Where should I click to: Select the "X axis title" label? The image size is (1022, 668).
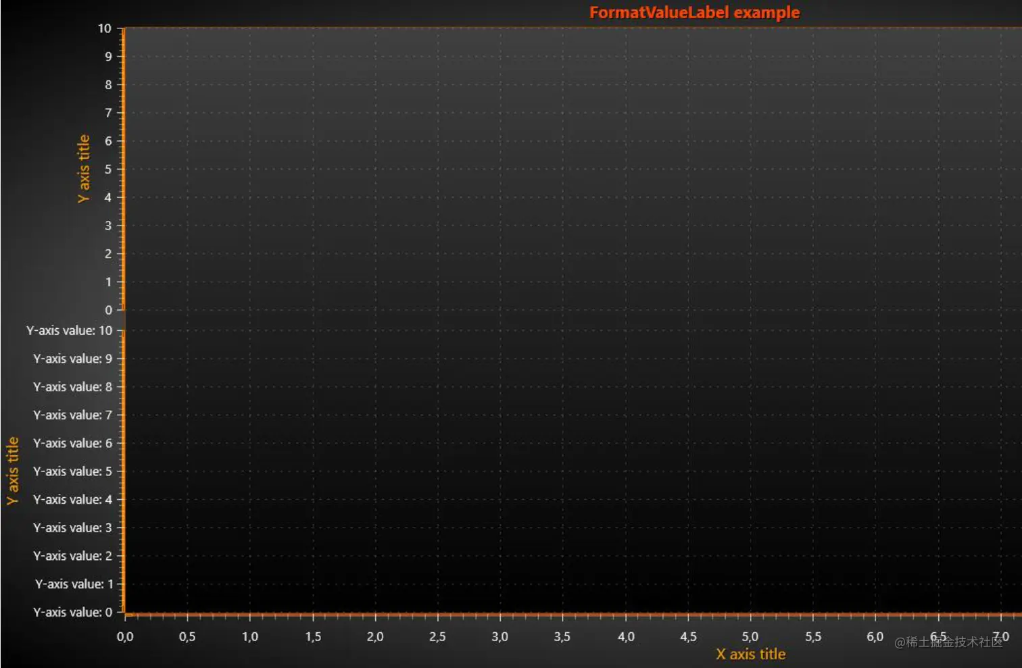751,654
